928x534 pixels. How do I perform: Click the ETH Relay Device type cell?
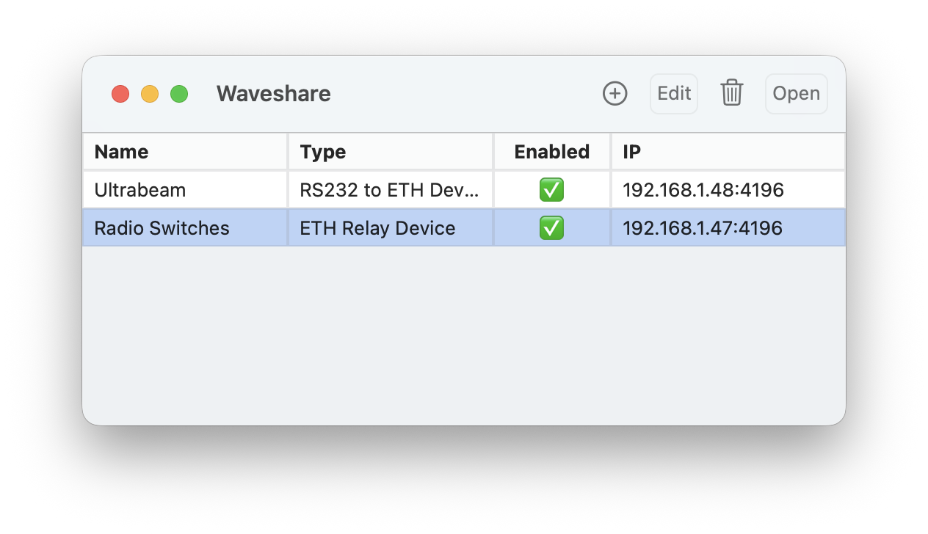pos(377,228)
